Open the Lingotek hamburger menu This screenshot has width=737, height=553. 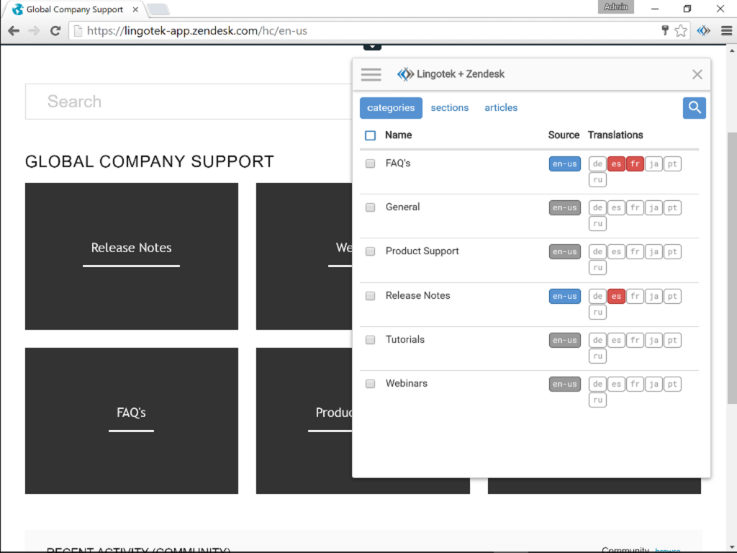[371, 74]
